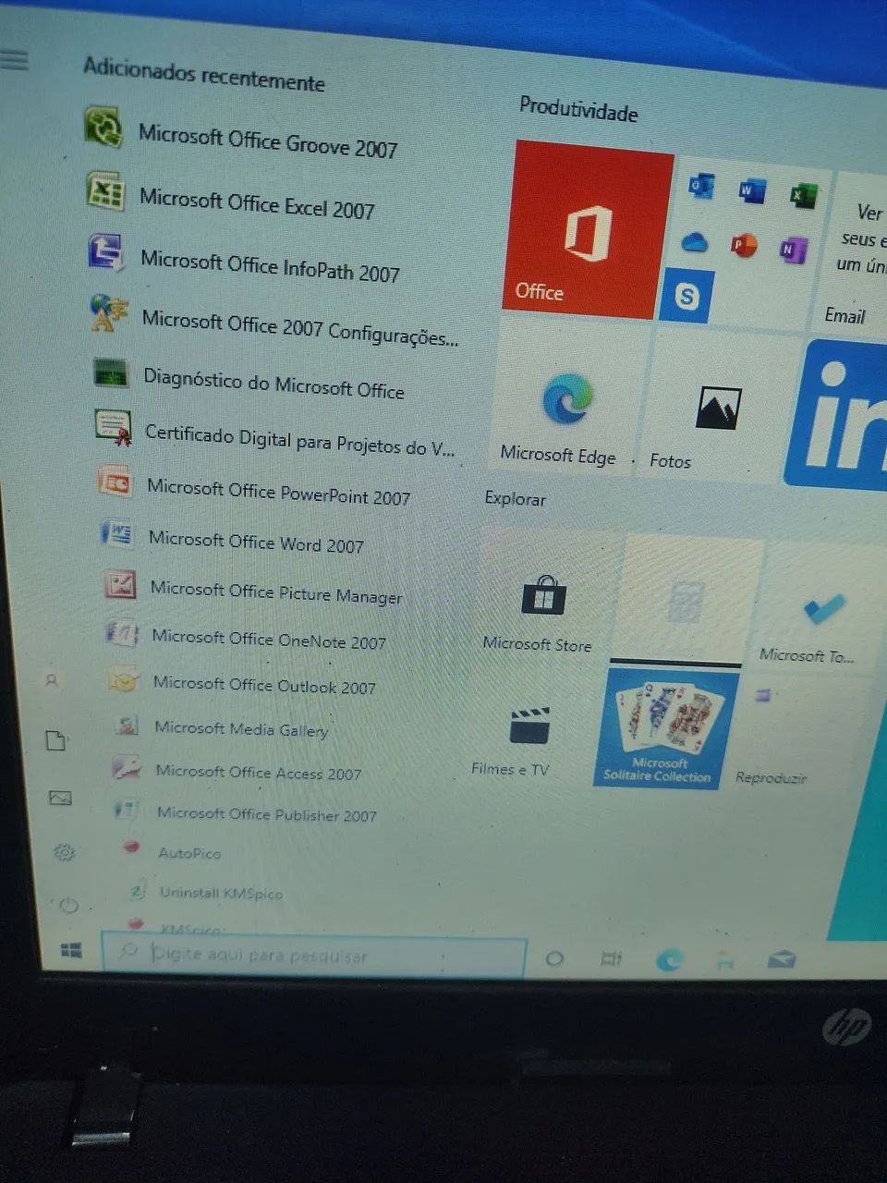This screenshot has width=887, height=1183.
Task: Open the Microsoft Store tile
Action: [x=542, y=595]
